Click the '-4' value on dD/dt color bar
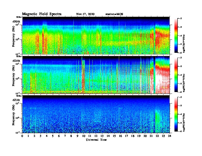The height and width of the screenshot is (156, 202). click(181, 75)
